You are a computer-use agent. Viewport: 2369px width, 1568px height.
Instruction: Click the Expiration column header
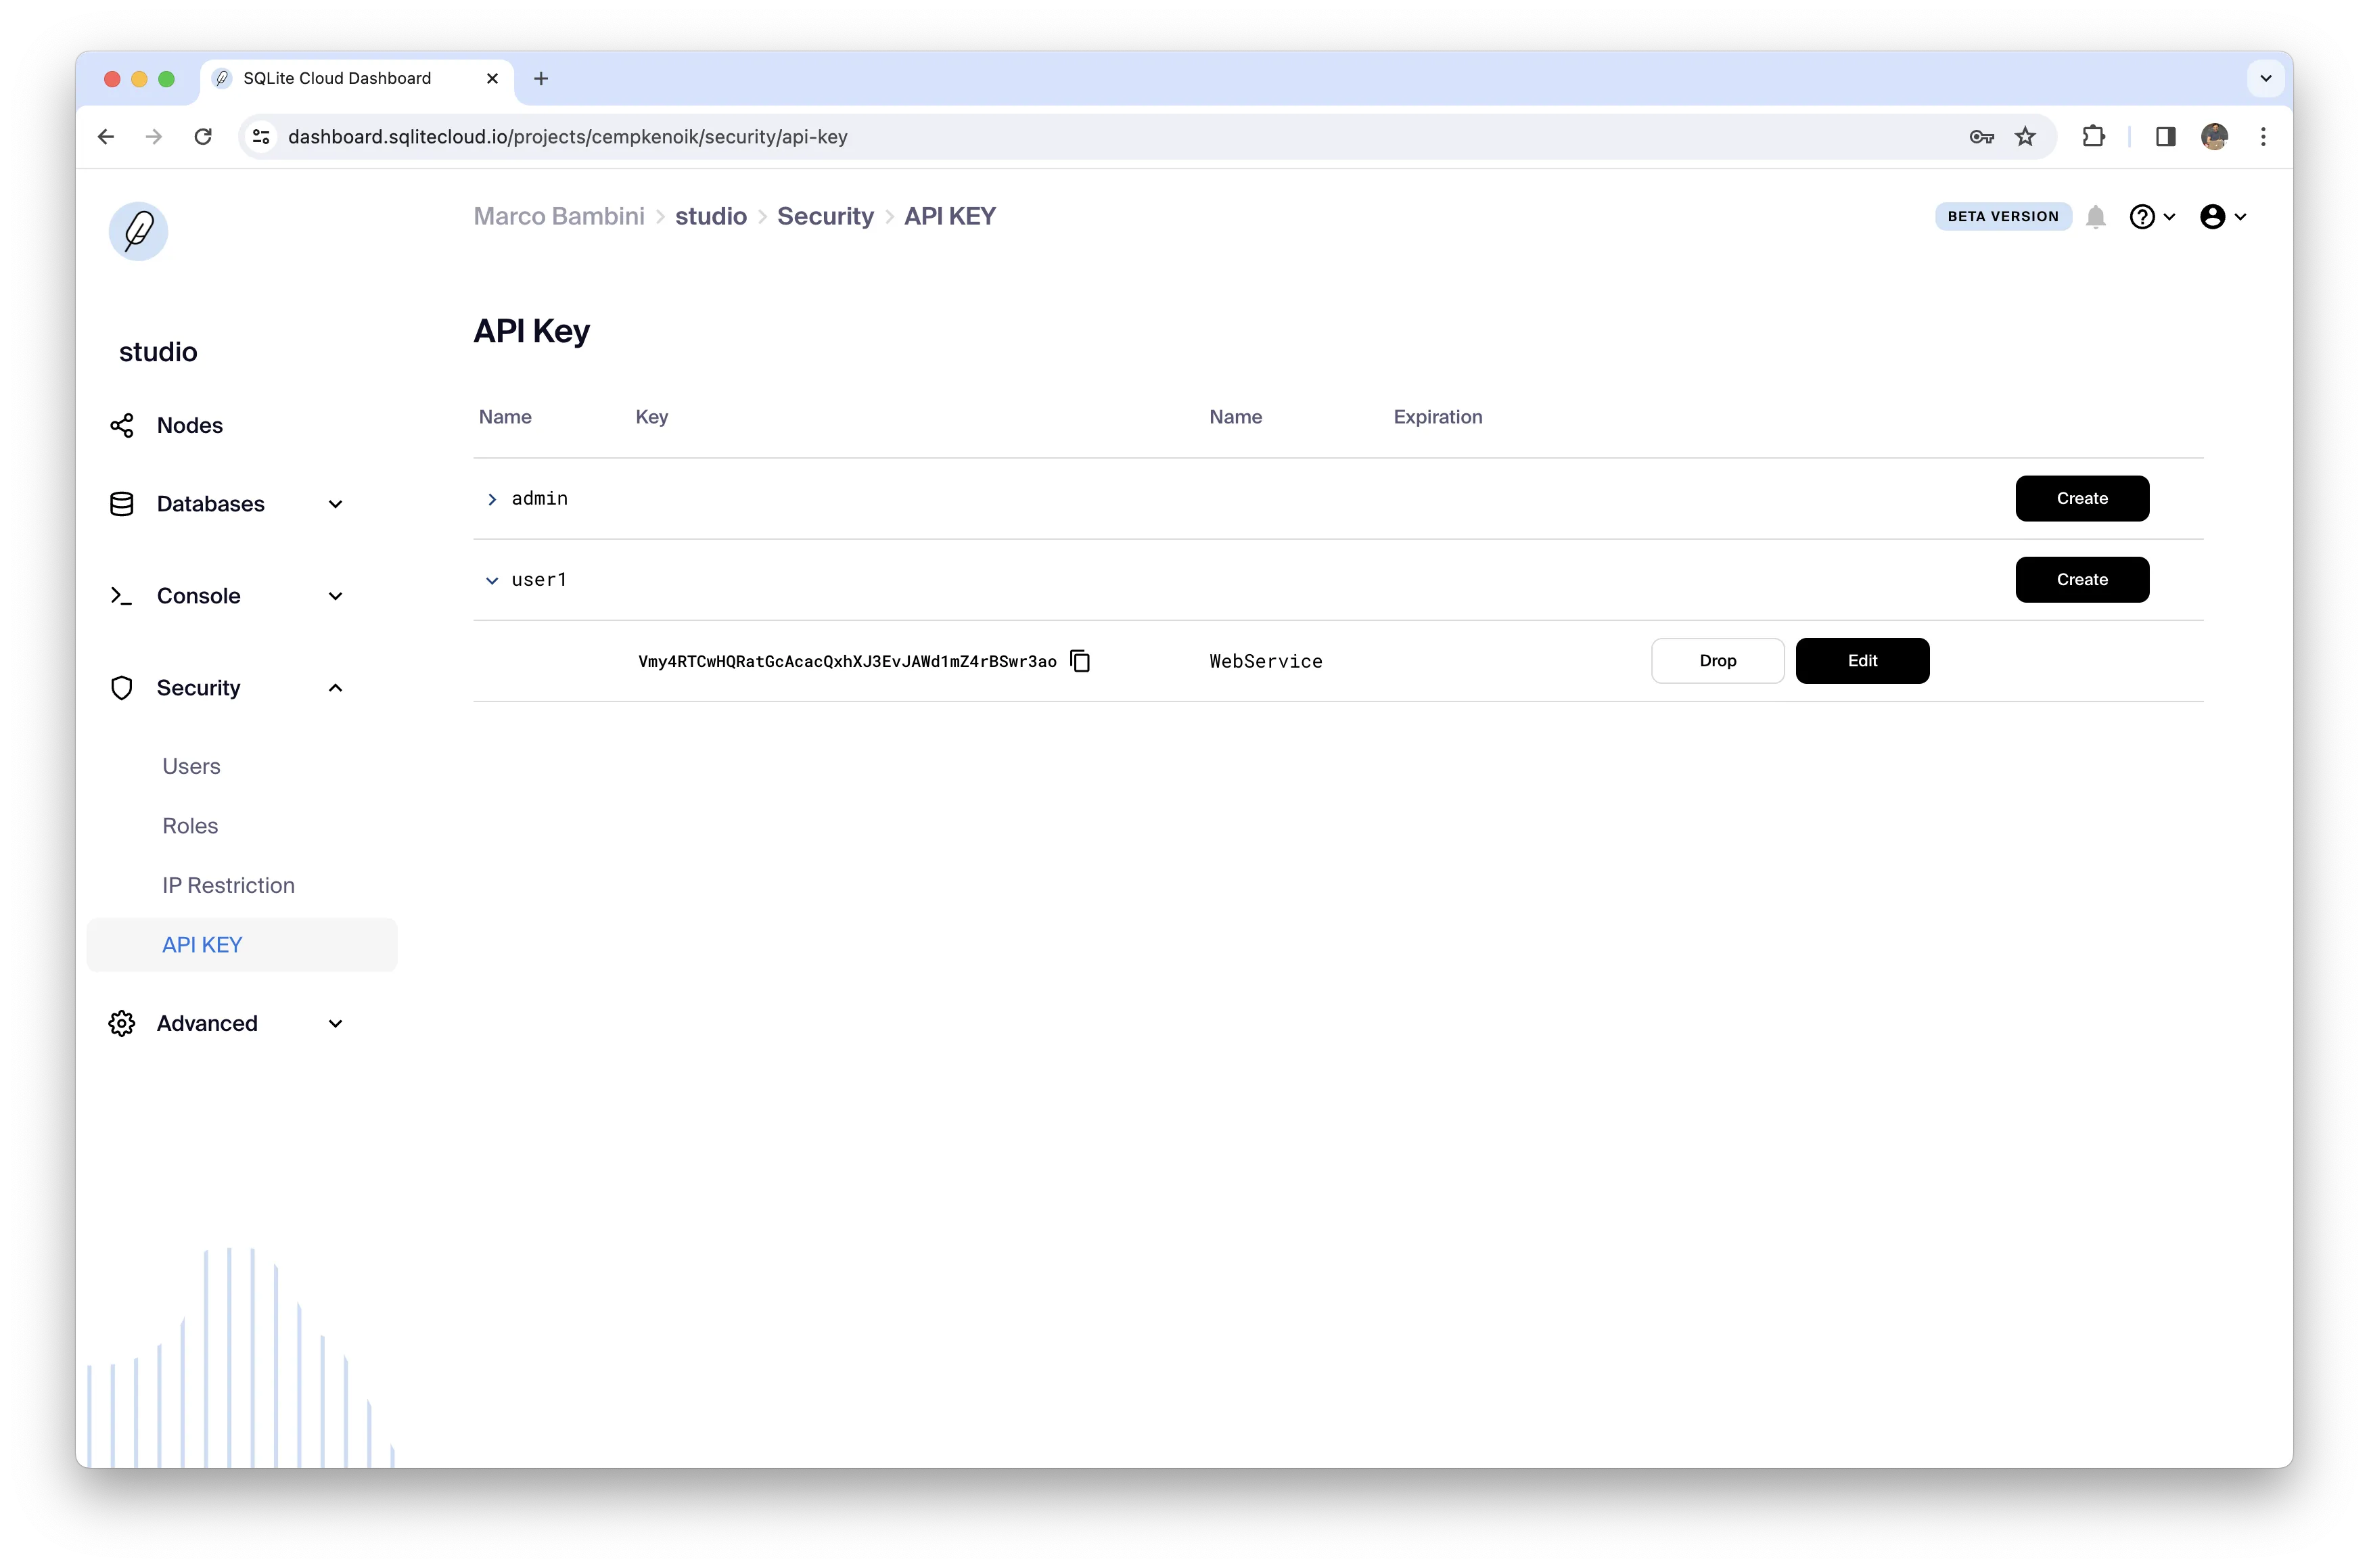point(1438,417)
